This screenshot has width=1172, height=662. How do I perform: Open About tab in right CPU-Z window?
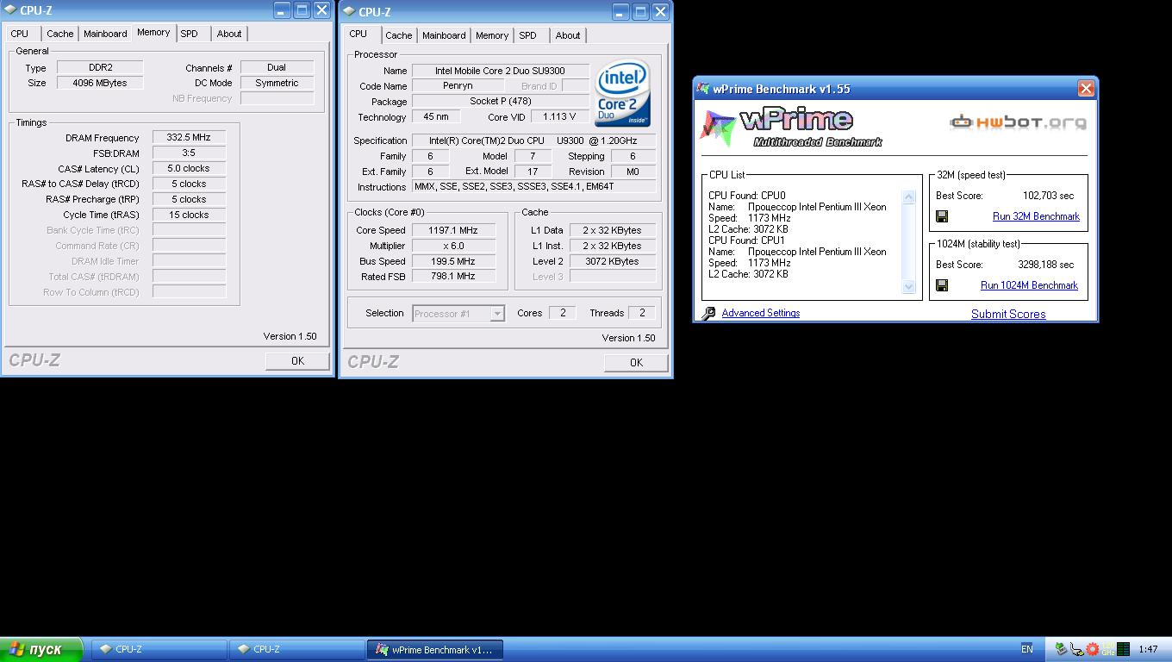(568, 35)
